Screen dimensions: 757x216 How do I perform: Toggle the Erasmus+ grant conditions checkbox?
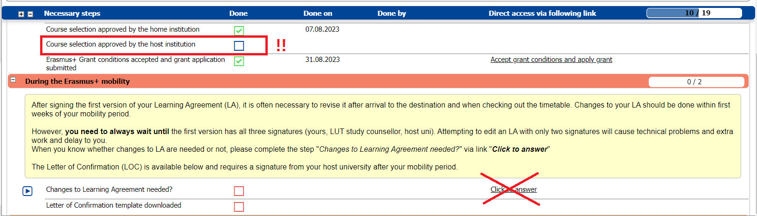tap(239, 61)
